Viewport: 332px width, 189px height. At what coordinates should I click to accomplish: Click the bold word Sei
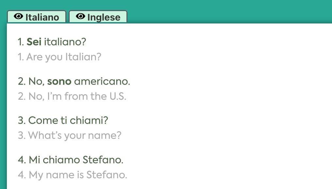(x=34, y=42)
